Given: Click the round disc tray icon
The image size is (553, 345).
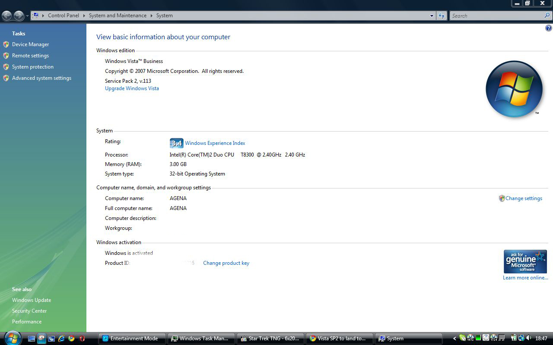Looking at the screenshot, I should pyautogui.click(x=486, y=338).
